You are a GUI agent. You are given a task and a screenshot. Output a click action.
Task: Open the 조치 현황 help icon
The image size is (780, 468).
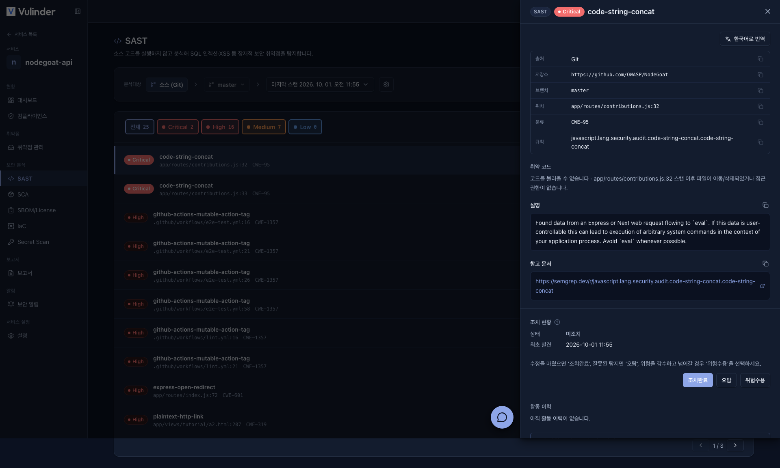[x=557, y=322]
